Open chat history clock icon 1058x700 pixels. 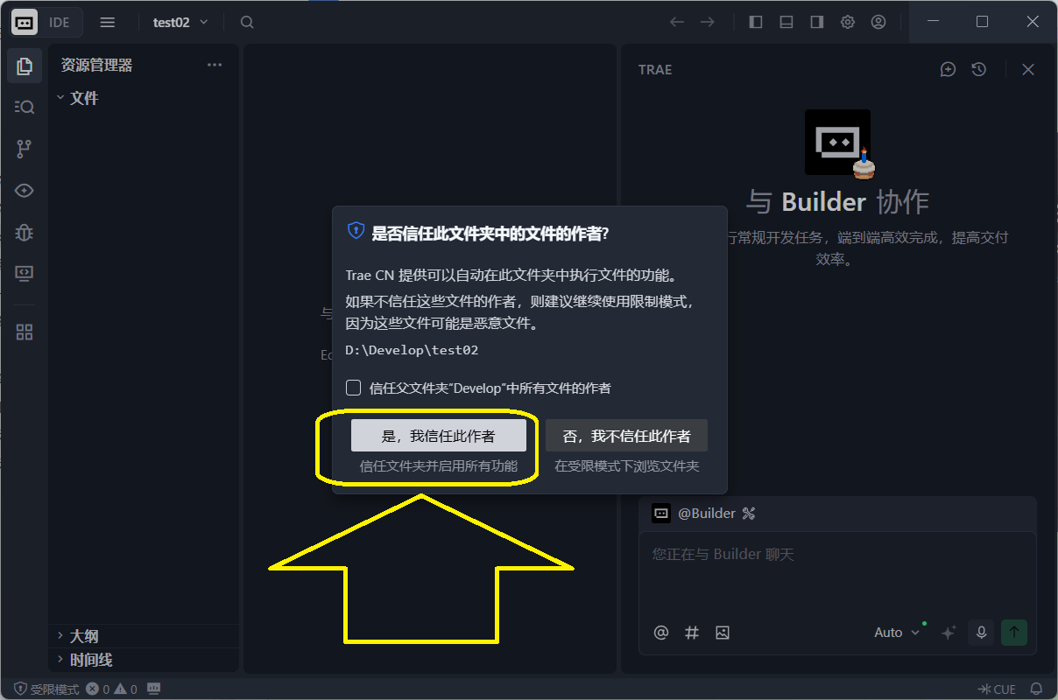coord(979,70)
